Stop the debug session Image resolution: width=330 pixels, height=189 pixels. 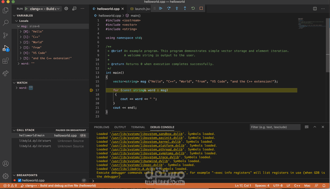click(x=201, y=8)
